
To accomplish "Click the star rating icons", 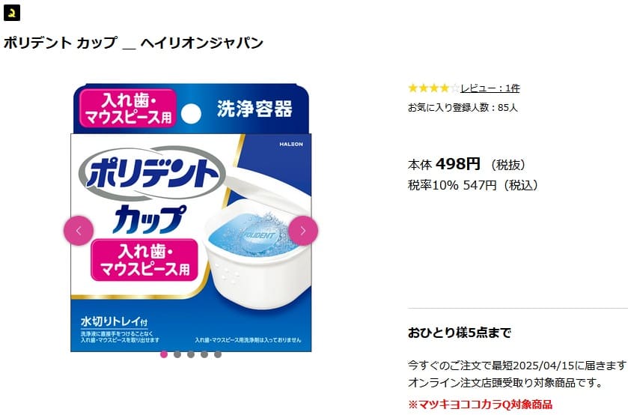I will [433, 88].
